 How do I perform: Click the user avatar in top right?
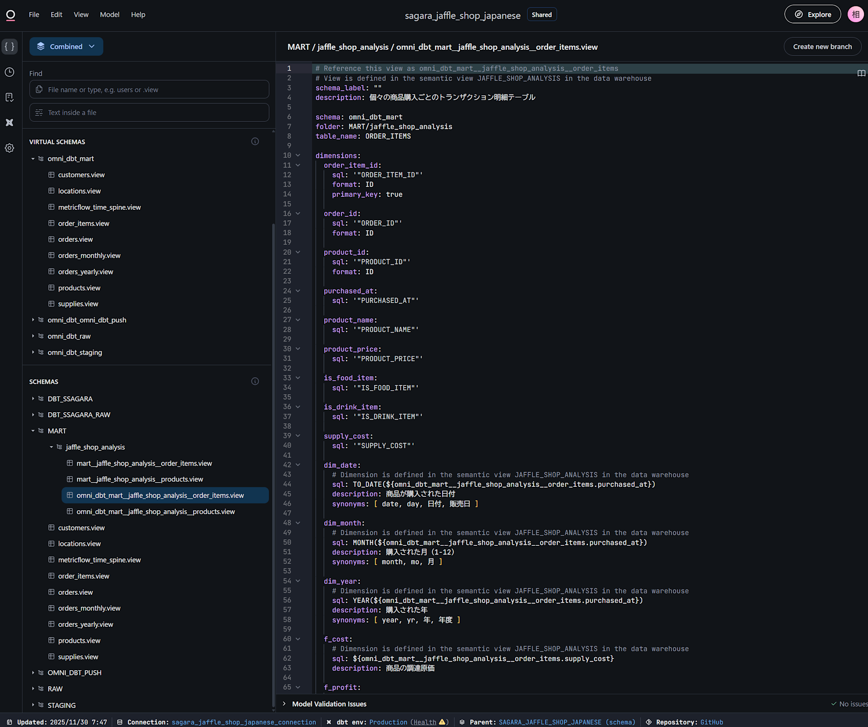[855, 14]
